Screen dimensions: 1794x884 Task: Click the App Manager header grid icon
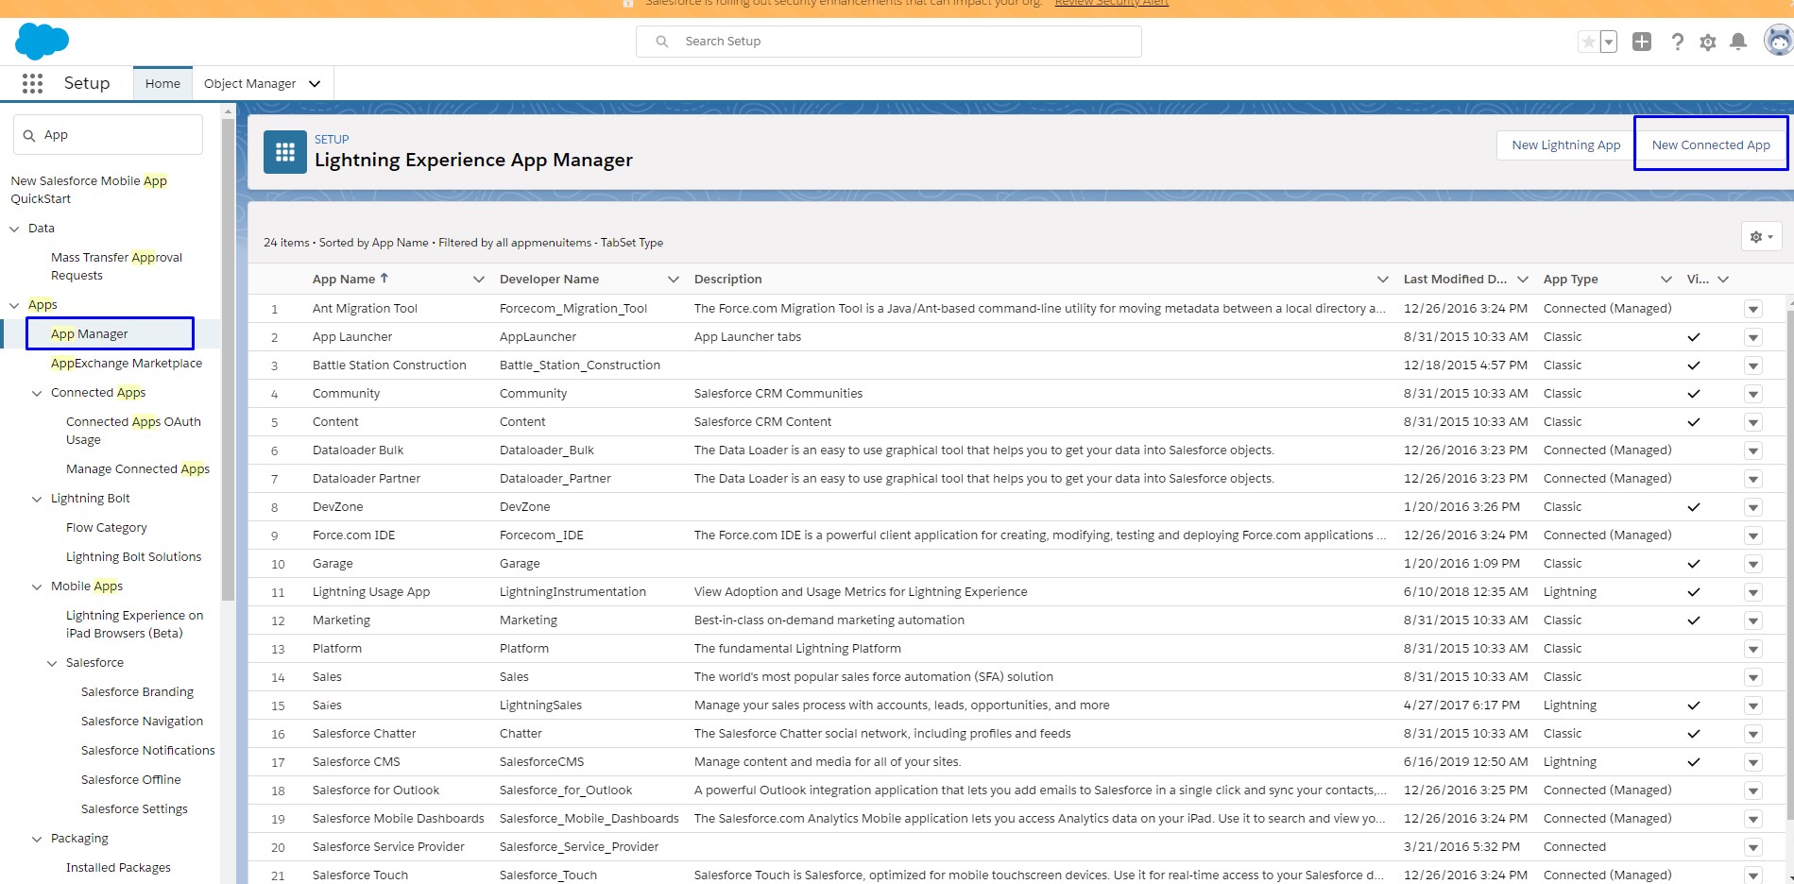point(285,152)
